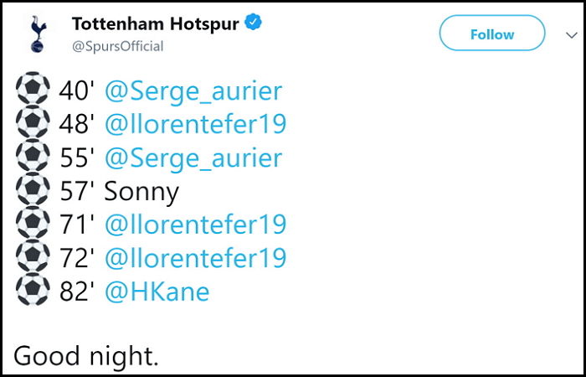Open the Tottenham Hotspur profile name
This screenshot has width=586, height=377.
(x=156, y=24)
